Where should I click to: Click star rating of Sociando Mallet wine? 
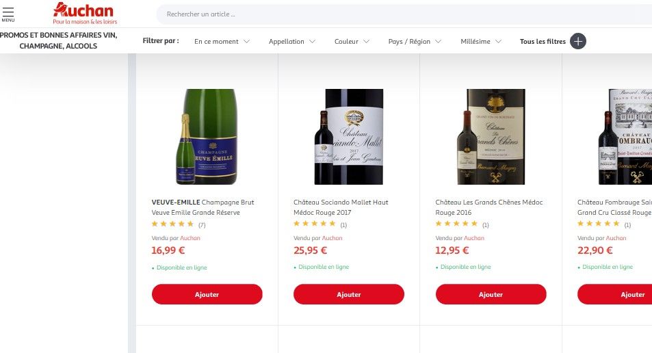314,224
